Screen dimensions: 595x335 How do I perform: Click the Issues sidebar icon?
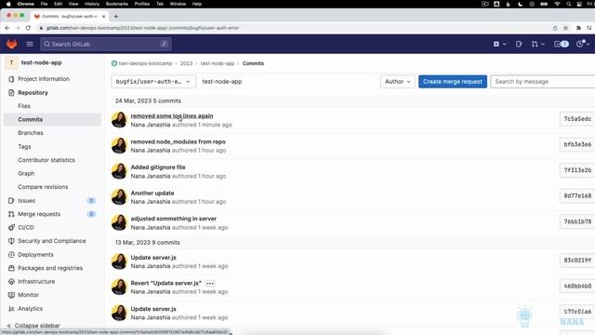point(11,201)
